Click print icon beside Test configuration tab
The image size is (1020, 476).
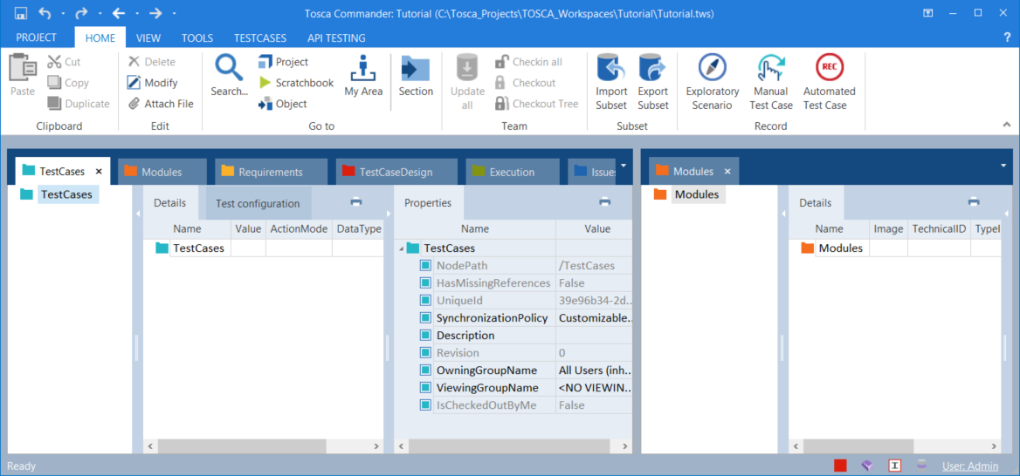point(355,202)
